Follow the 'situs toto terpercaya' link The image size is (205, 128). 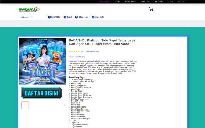[x=110, y=61]
